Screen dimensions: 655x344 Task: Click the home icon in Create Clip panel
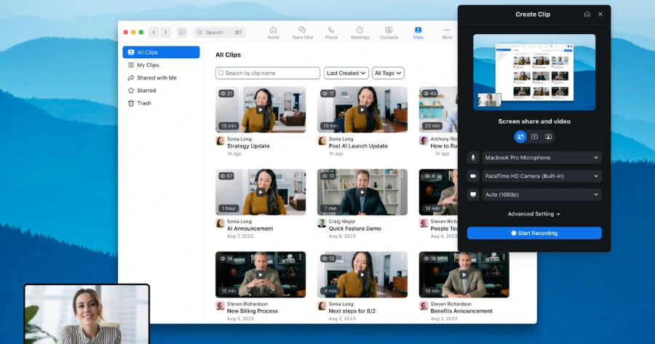click(x=587, y=14)
